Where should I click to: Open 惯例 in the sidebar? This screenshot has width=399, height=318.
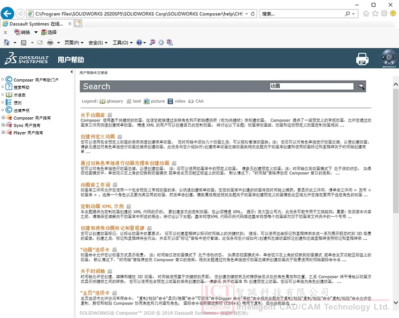[x=17, y=103]
